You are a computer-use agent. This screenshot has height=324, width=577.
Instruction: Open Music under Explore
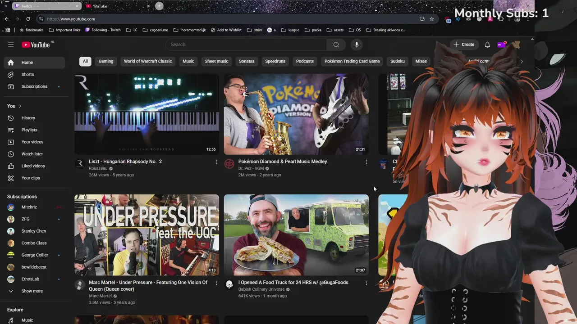pyautogui.click(x=34, y=320)
